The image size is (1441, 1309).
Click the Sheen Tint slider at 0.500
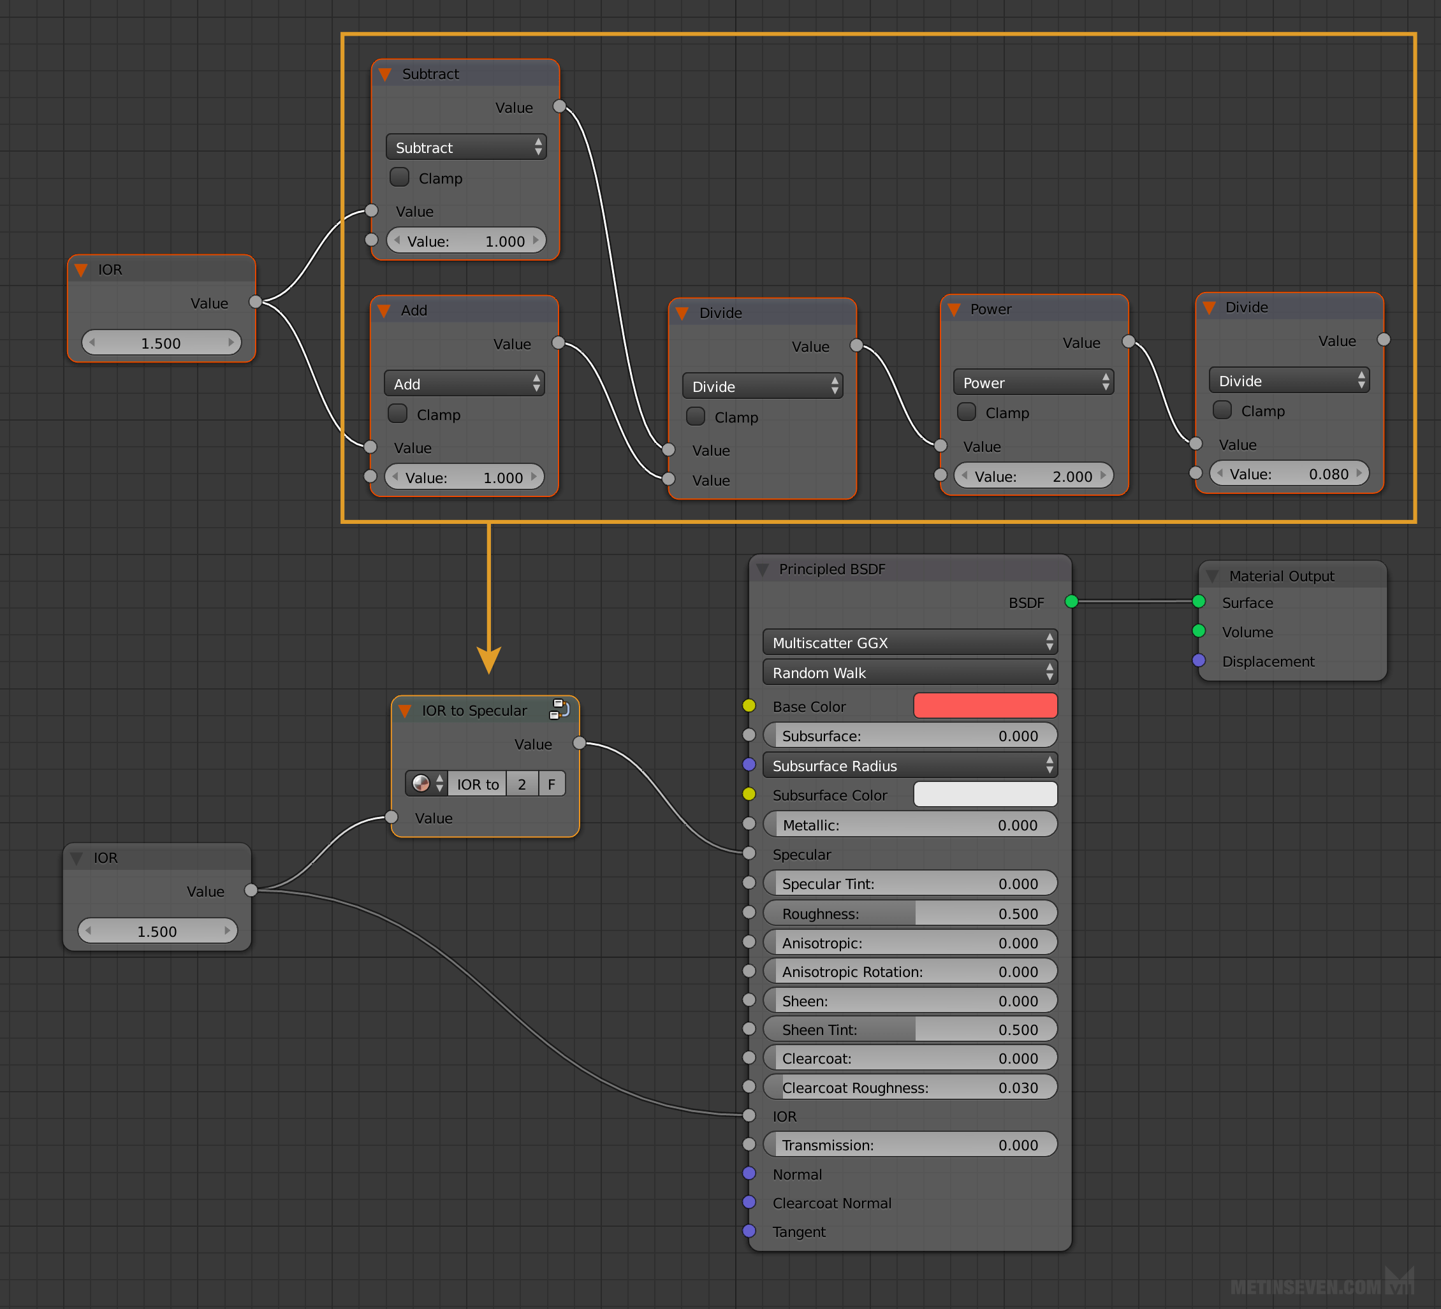[910, 1029]
